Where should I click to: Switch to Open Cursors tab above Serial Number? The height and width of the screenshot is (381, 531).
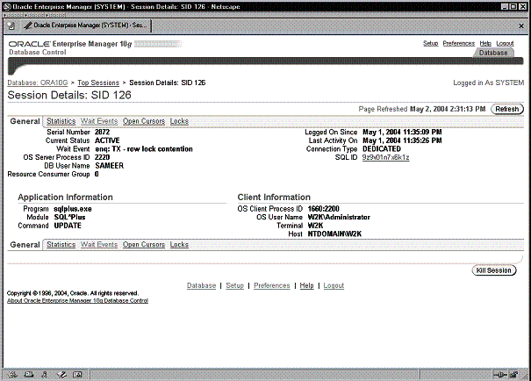point(144,121)
